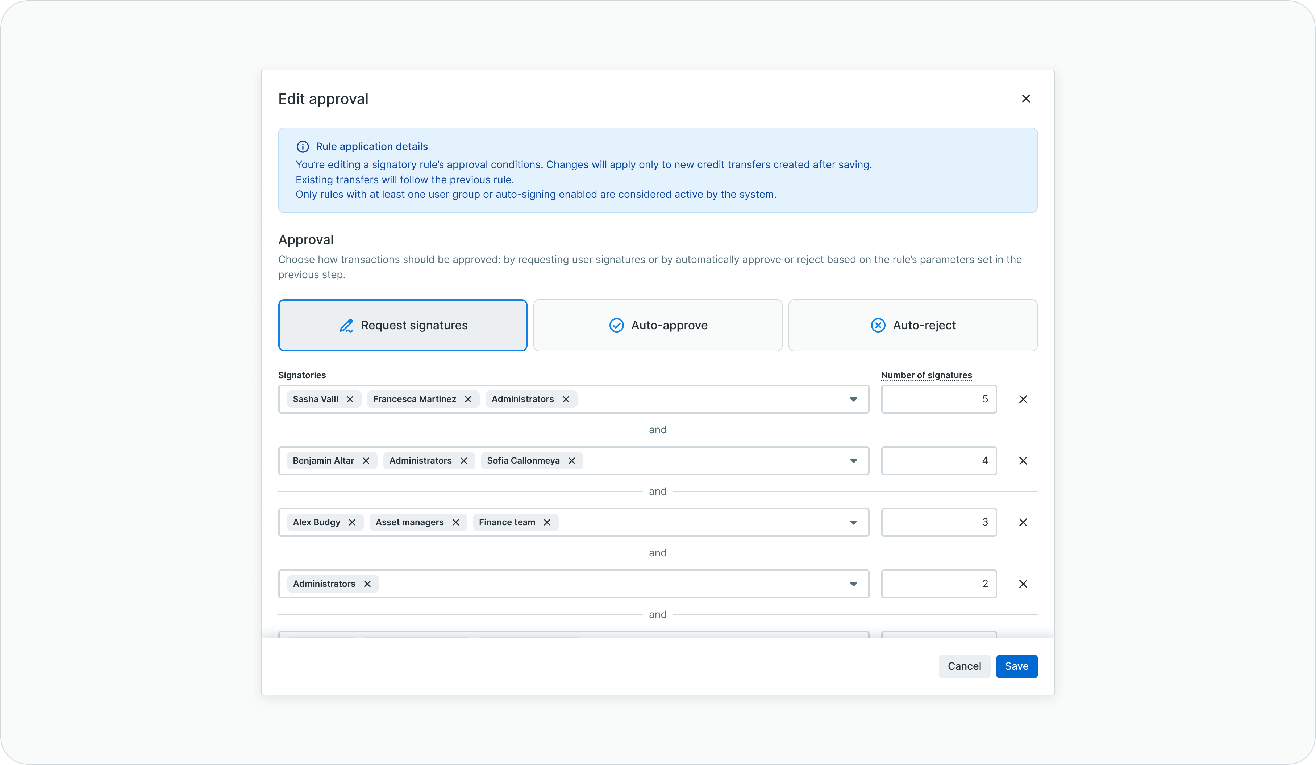The image size is (1316, 765).
Task: Click the Rule application details info icon
Action: (302, 147)
